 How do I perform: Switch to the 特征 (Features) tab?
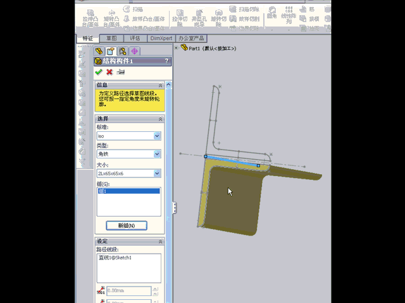click(88, 39)
